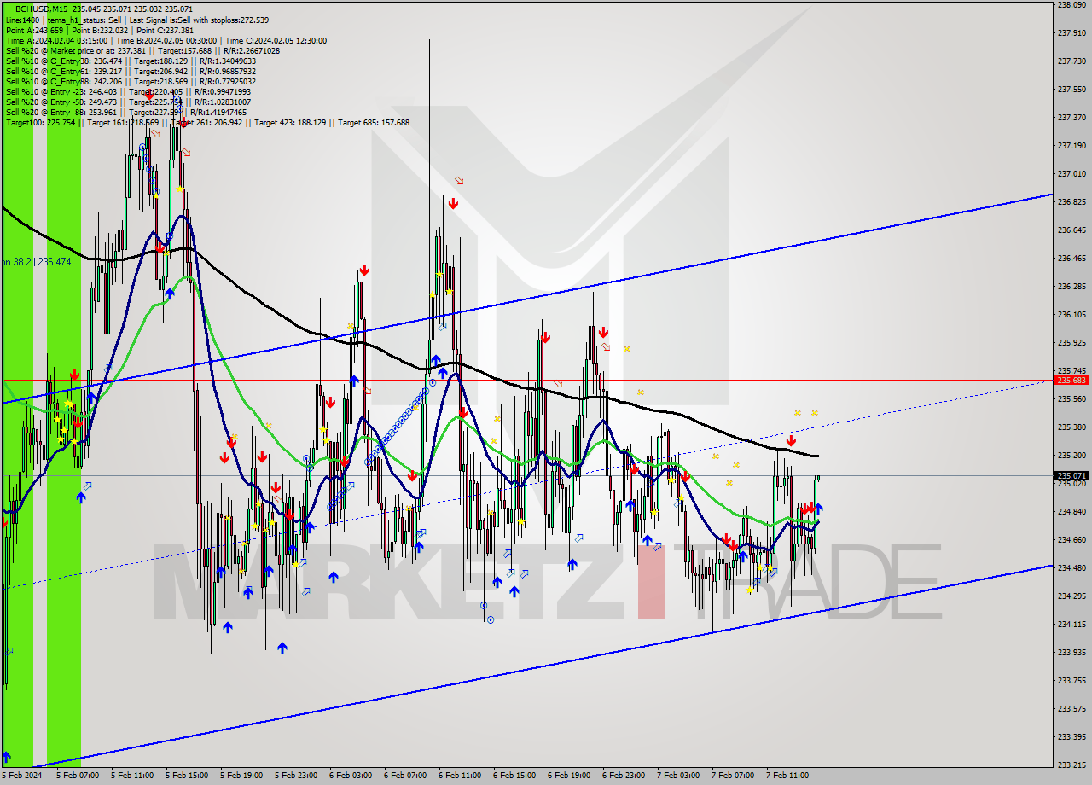Screen dimensions: 1092x785
Task: Click the 235.380 price axis label
Action: pos(1072,427)
